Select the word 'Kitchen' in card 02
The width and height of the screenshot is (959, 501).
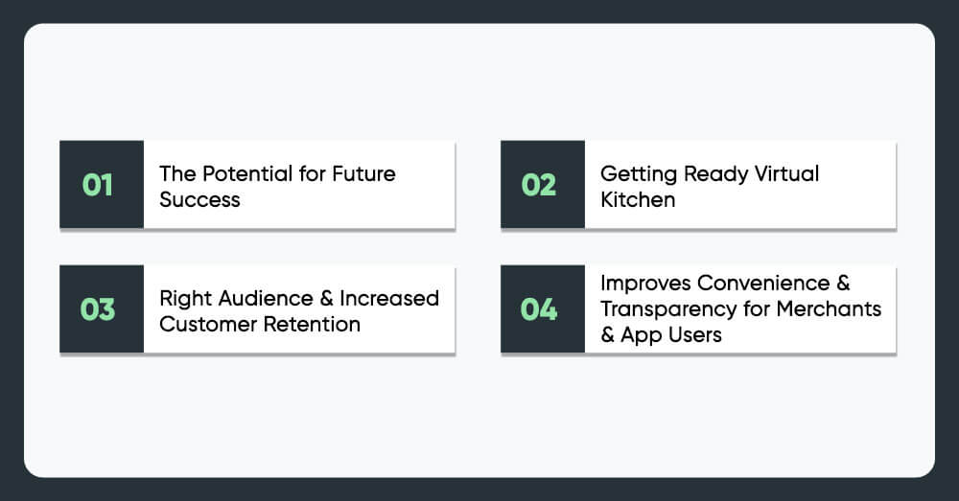pyautogui.click(x=638, y=200)
